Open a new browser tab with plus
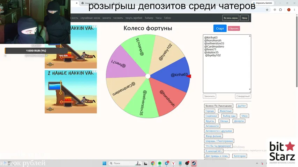Image resolution: width=298 pixels, height=167 pixels. point(119,3)
